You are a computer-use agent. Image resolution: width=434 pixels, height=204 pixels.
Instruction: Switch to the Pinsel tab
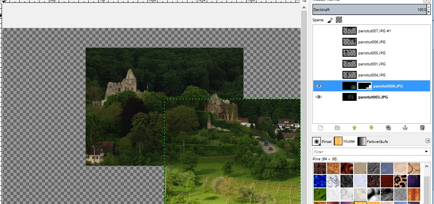[x=322, y=141]
